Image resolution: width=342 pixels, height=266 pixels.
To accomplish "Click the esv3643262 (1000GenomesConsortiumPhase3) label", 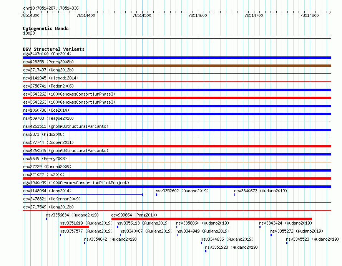I will tap(69, 94).
